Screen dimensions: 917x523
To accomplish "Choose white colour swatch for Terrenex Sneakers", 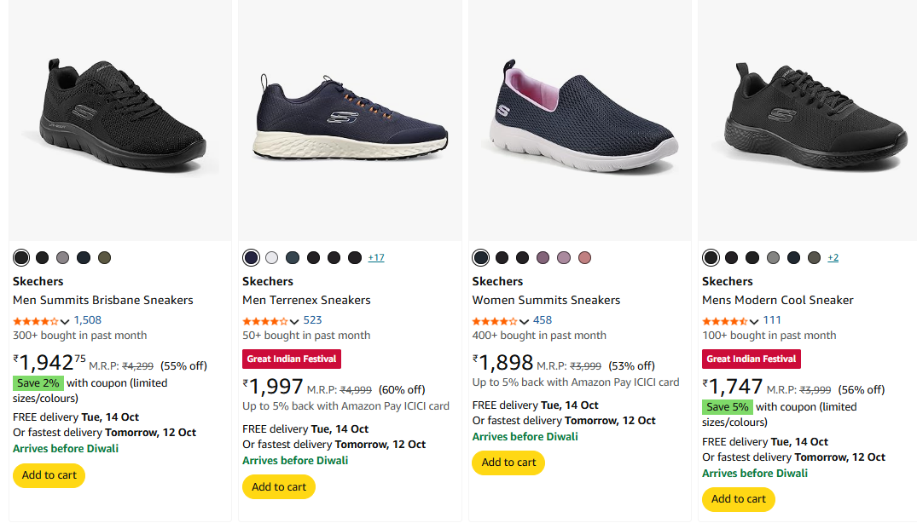I will [x=272, y=258].
